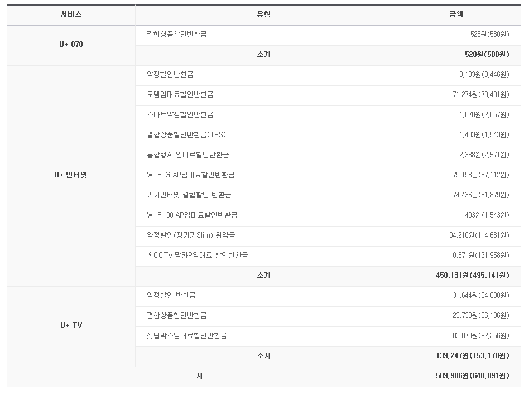529x395 pixels.
Task: Select Wi-Fi G AP임대료할인반환금 entry
Action: 190,175
